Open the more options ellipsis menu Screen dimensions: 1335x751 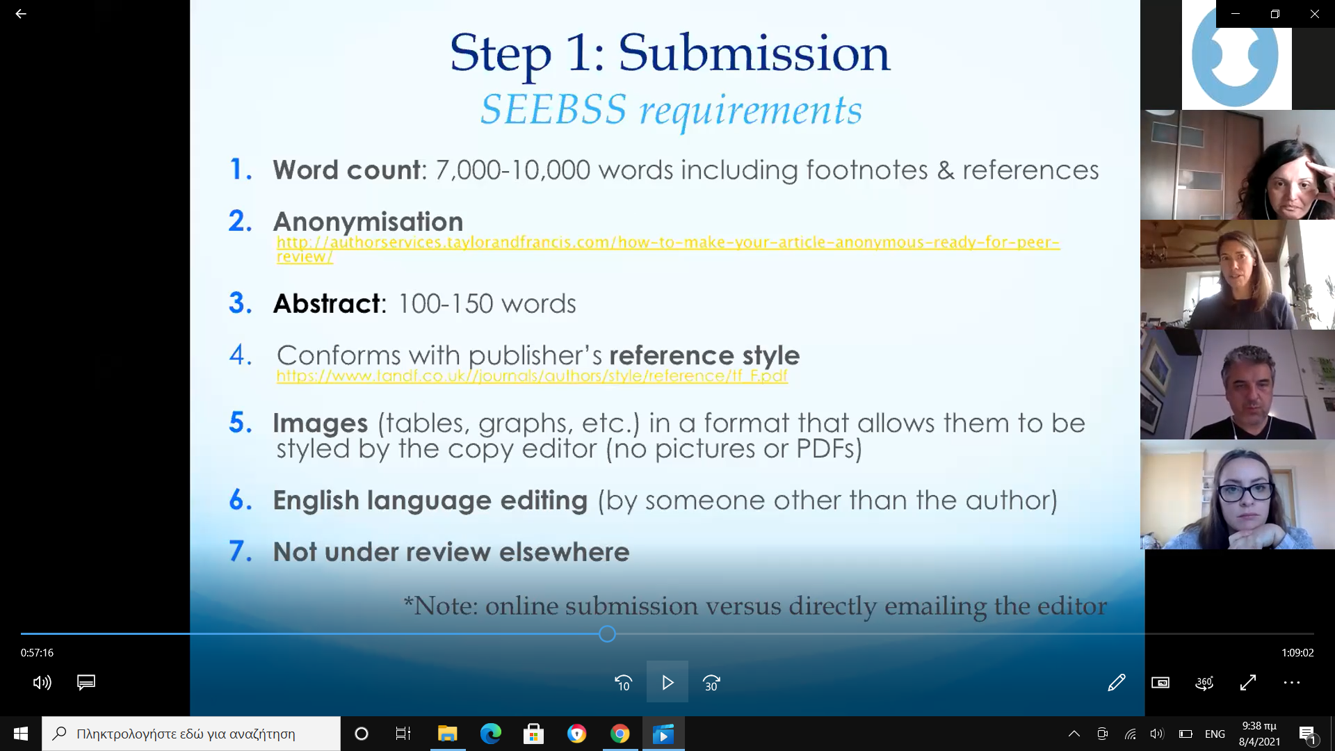tap(1292, 683)
